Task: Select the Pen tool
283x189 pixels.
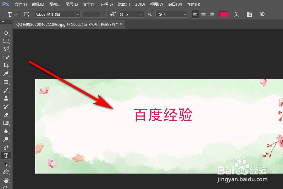Action: click(x=6, y=148)
